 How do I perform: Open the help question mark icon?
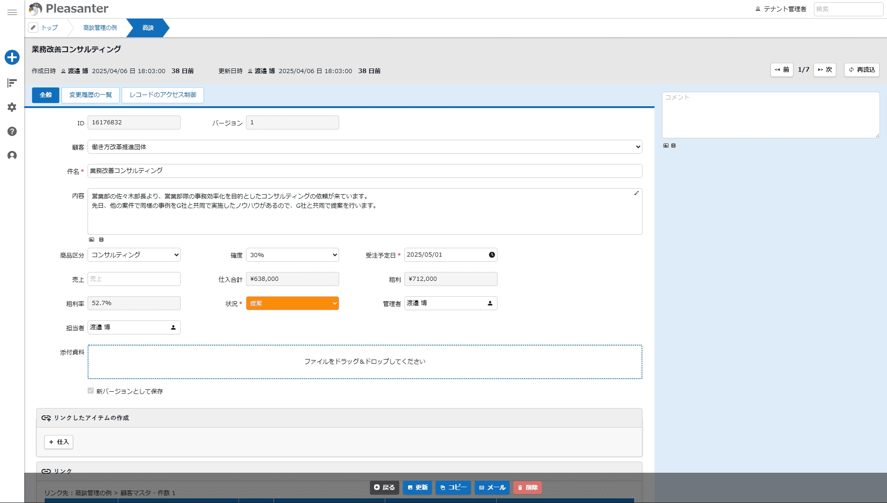click(12, 131)
